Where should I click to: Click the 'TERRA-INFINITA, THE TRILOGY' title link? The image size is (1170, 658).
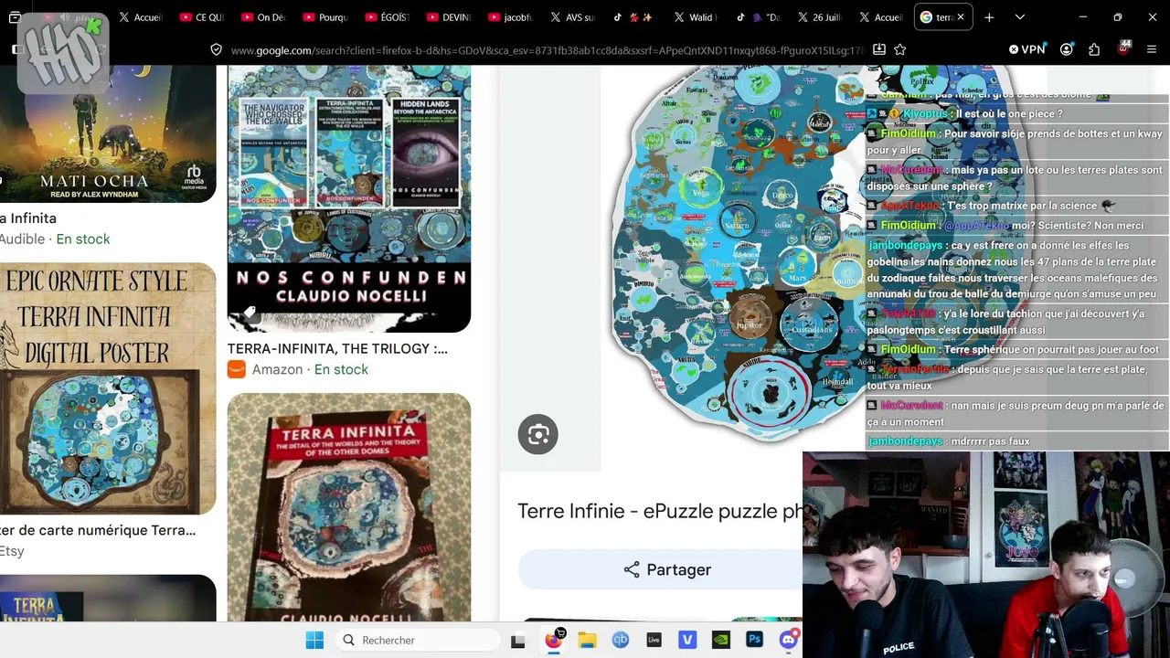click(337, 348)
